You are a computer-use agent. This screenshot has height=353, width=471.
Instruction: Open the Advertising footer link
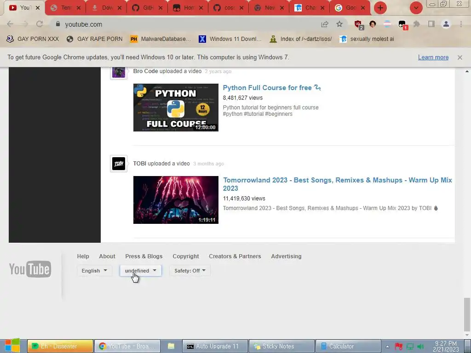[286, 256]
